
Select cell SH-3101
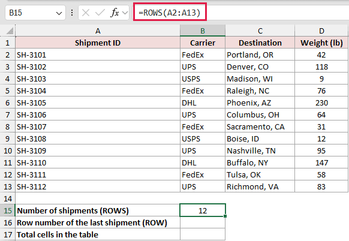click(x=98, y=55)
